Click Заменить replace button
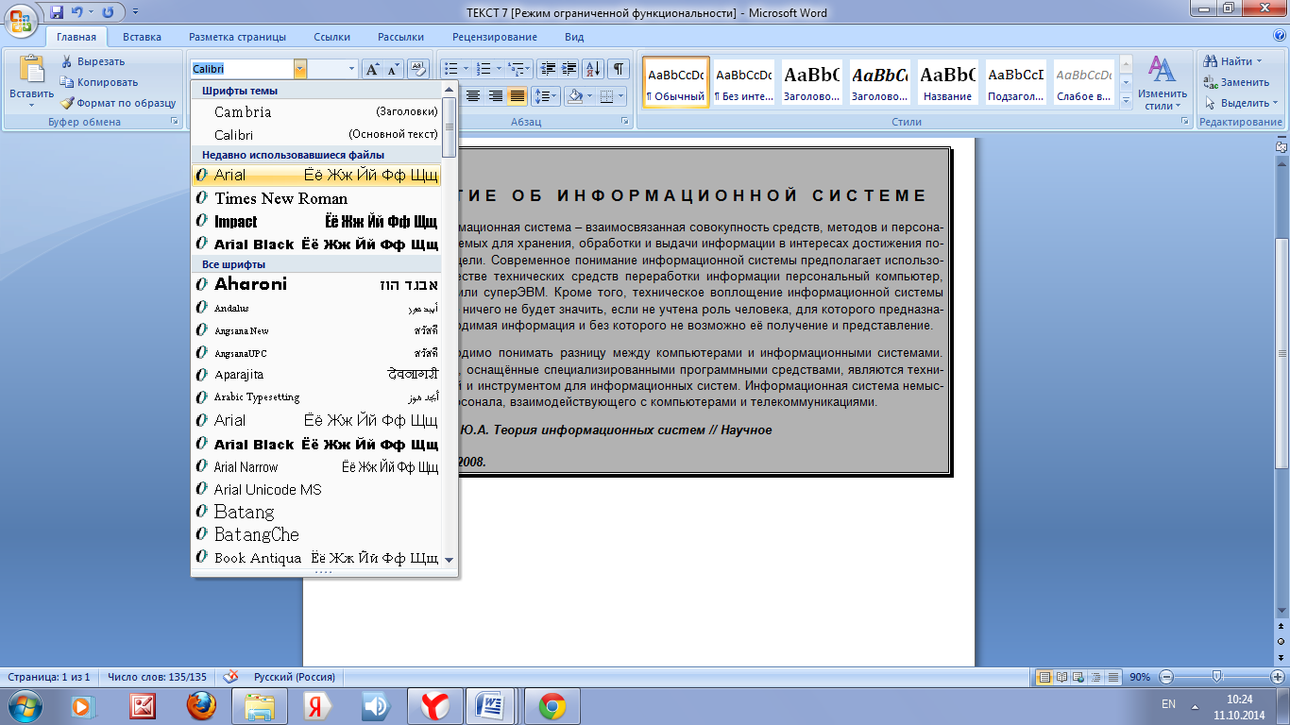Image resolution: width=1290 pixels, height=725 pixels. coord(1238,82)
